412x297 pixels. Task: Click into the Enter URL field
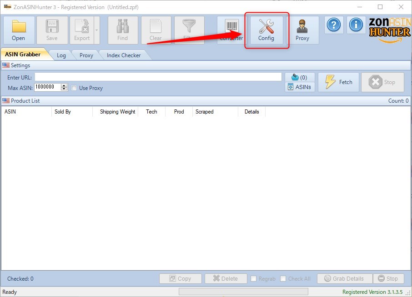tap(158, 77)
